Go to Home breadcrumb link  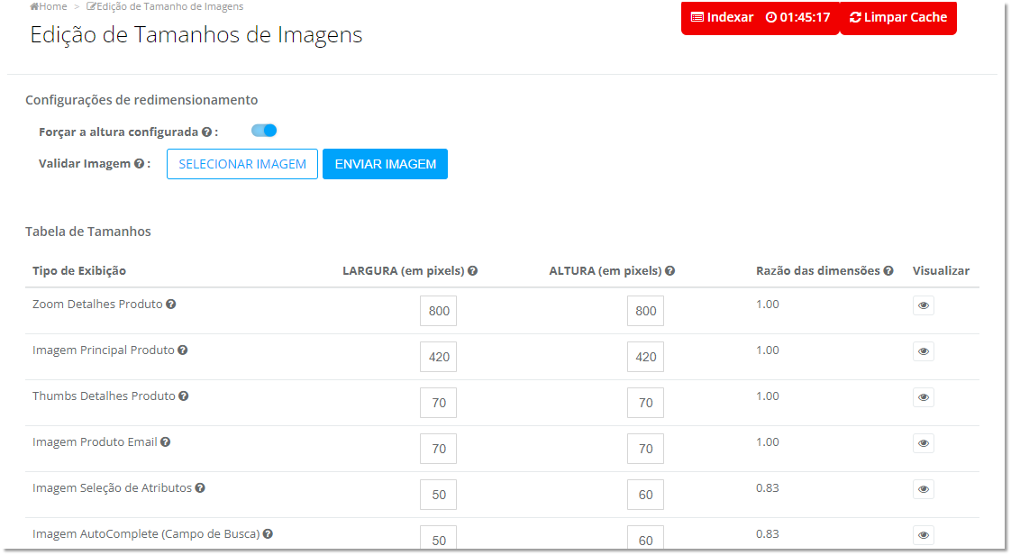tap(49, 6)
